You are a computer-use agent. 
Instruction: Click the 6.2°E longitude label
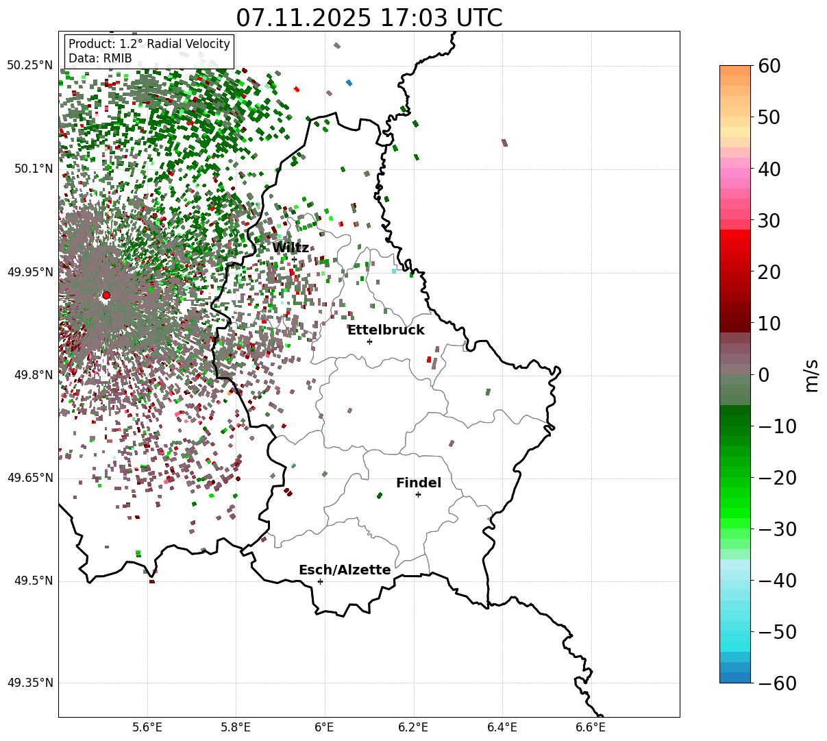click(414, 727)
